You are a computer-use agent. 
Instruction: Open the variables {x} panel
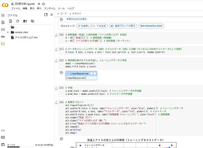[3, 29]
